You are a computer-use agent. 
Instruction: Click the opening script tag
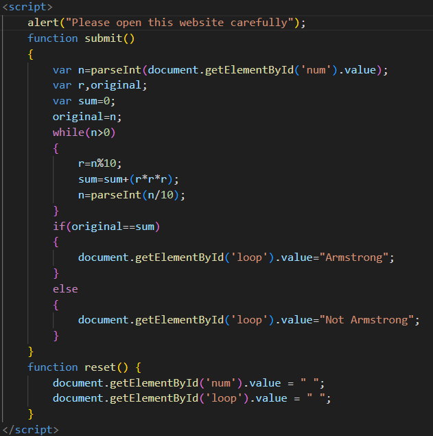click(27, 7)
